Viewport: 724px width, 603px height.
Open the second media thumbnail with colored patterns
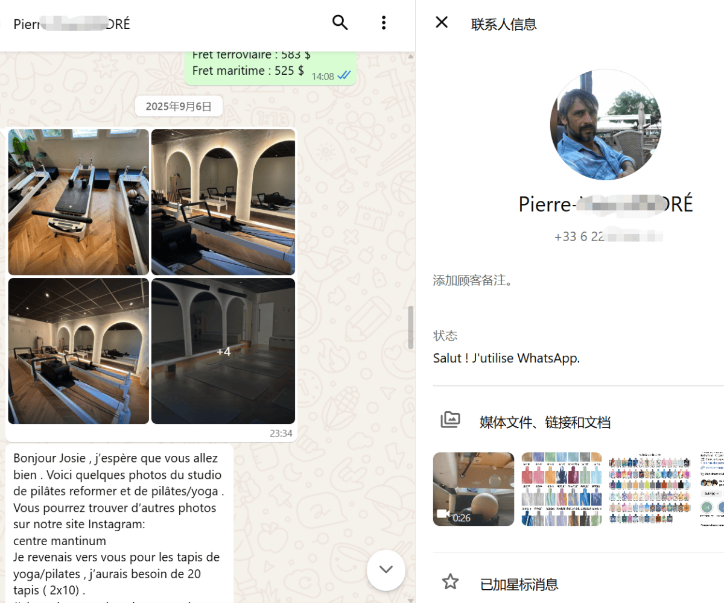(x=561, y=488)
